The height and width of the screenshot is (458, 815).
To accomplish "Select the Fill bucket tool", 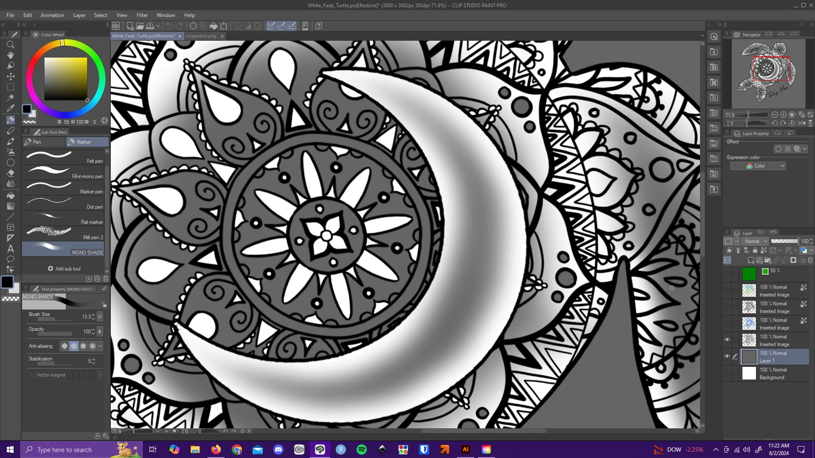I will pos(11,195).
